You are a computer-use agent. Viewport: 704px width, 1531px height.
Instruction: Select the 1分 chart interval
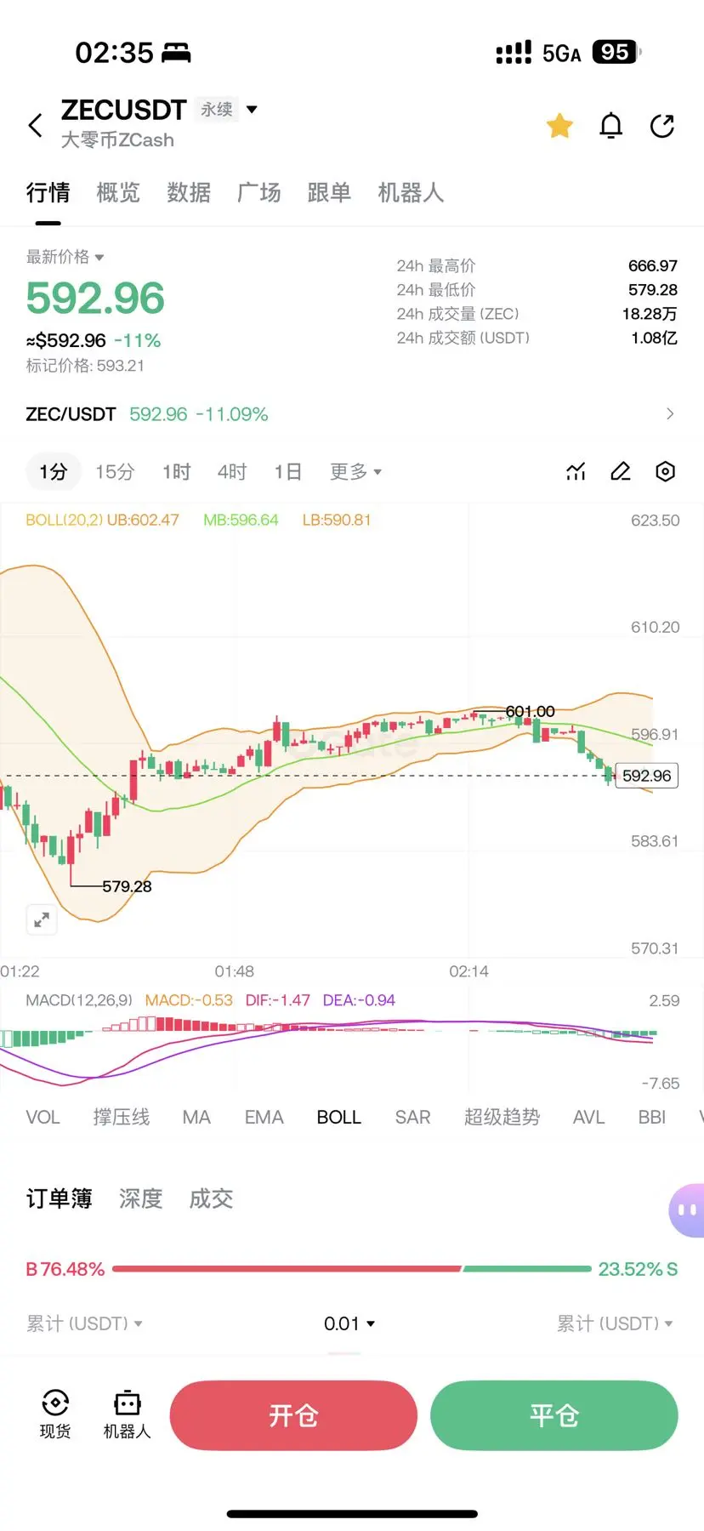(53, 472)
